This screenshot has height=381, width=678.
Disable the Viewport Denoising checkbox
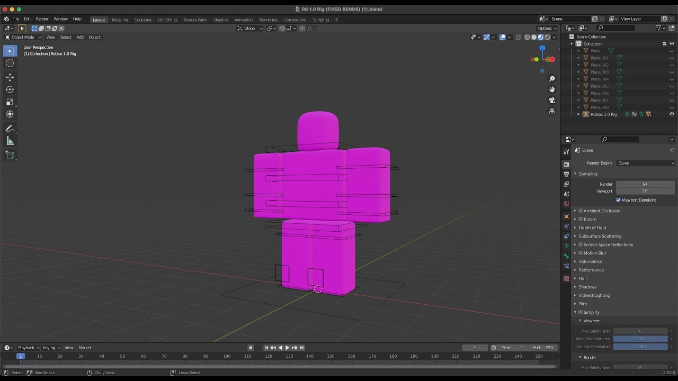click(x=618, y=200)
